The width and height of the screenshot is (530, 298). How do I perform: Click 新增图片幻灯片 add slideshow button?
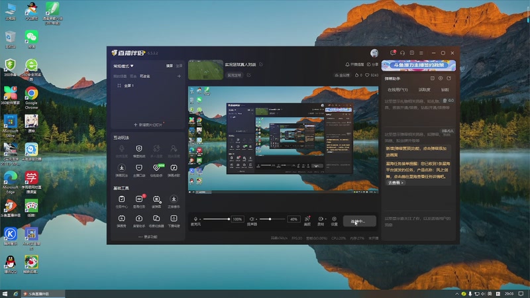click(148, 124)
